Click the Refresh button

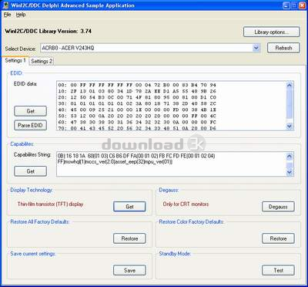(x=283, y=48)
